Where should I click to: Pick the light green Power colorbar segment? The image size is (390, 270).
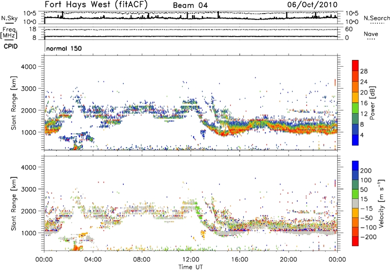[355, 108]
